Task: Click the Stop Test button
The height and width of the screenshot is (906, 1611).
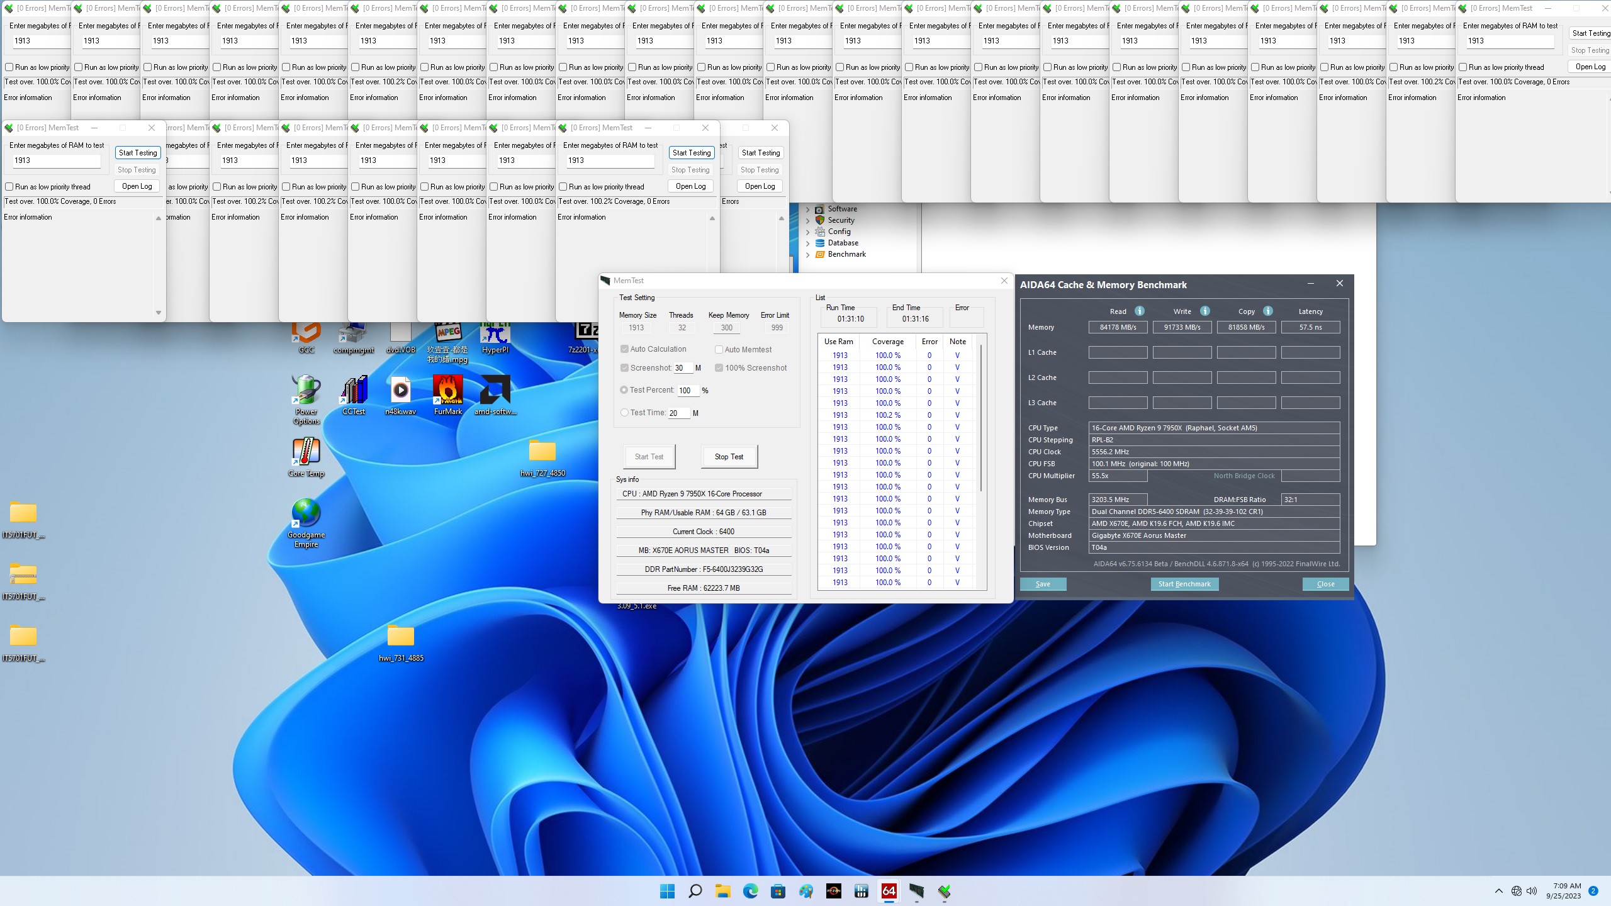Action: click(729, 457)
